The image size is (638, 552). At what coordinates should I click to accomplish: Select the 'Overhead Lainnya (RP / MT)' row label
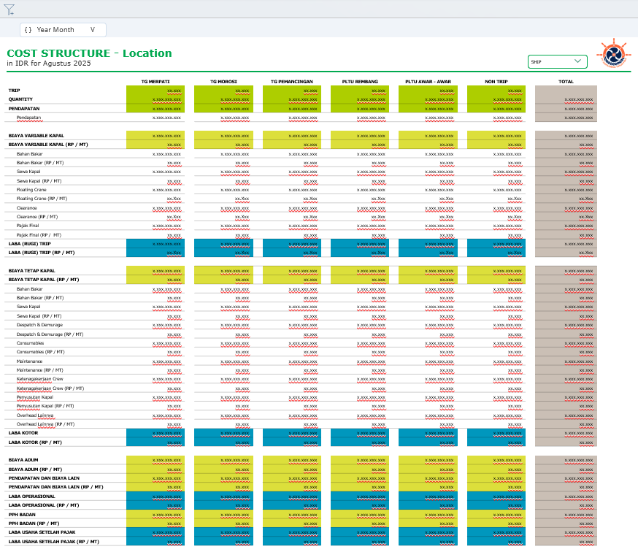[x=45, y=424]
